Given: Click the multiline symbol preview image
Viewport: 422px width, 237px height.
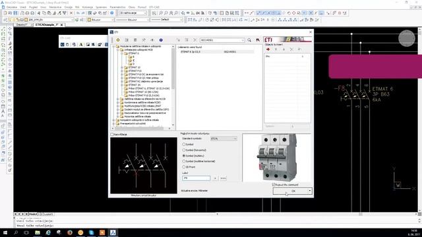Looking at the screenshot, I should coord(144,165).
